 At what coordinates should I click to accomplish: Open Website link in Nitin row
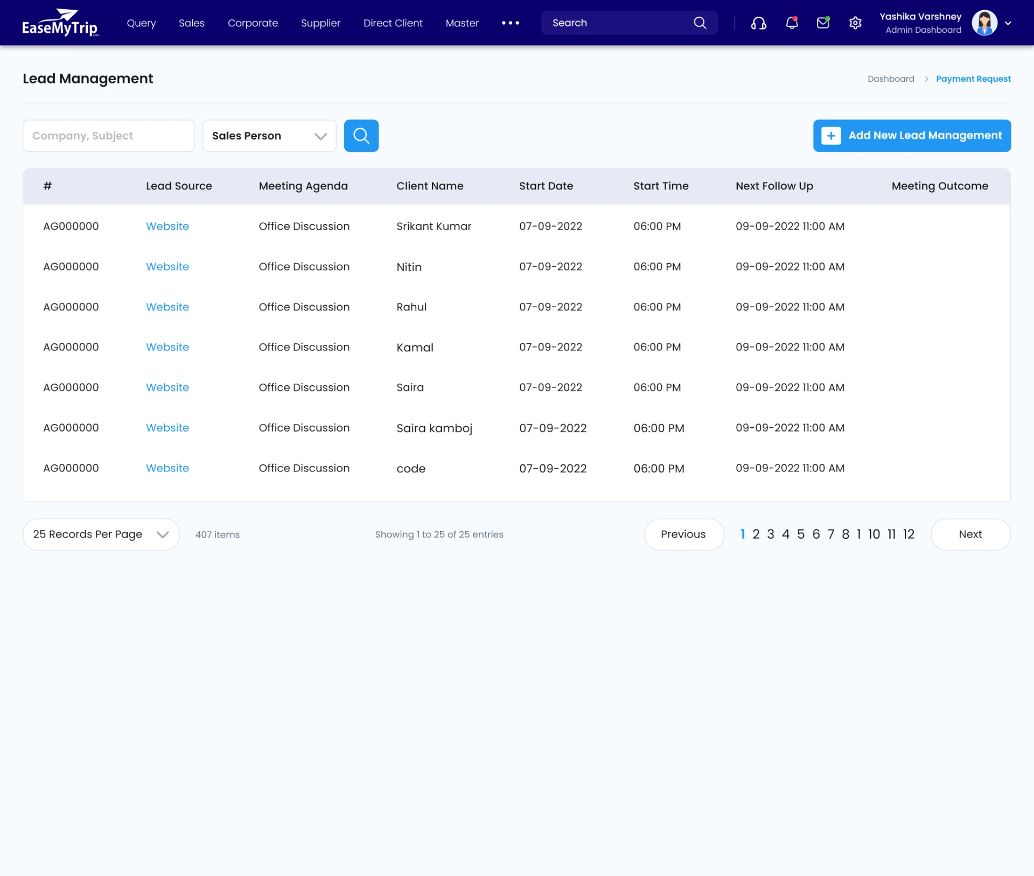167,266
